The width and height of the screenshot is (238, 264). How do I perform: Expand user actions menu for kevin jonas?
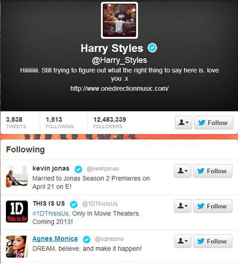click(183, 171)
